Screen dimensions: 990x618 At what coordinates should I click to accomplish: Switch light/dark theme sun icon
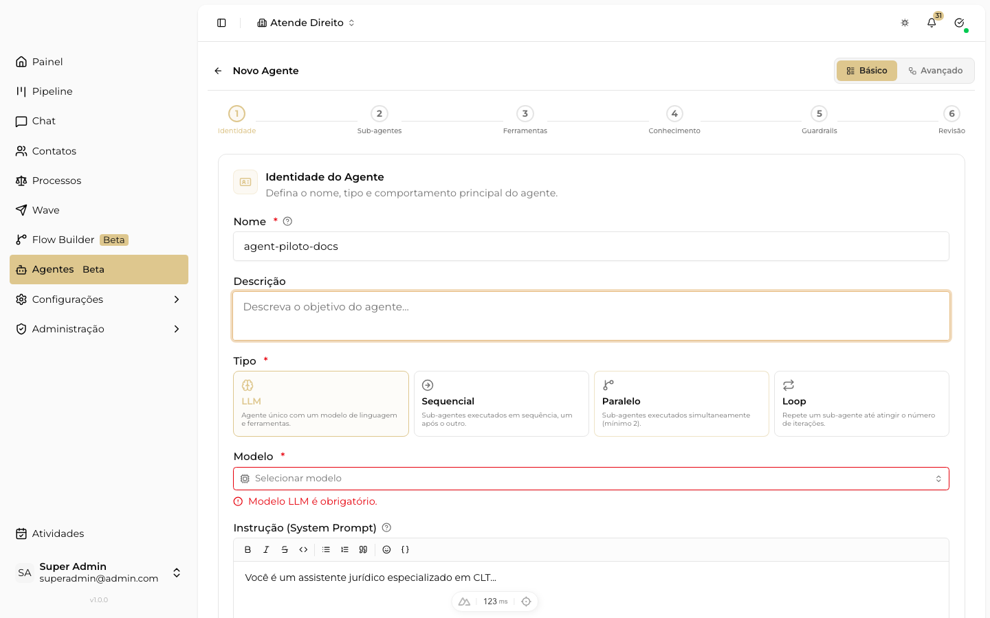(905, 23)
